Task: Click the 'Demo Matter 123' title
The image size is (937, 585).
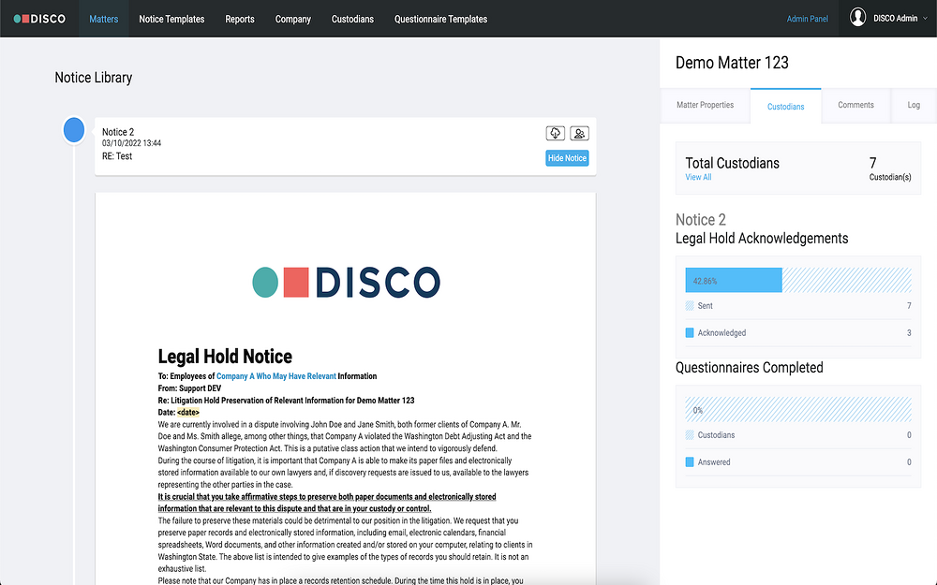Action: pyautogui.click(x=732, y=63)
